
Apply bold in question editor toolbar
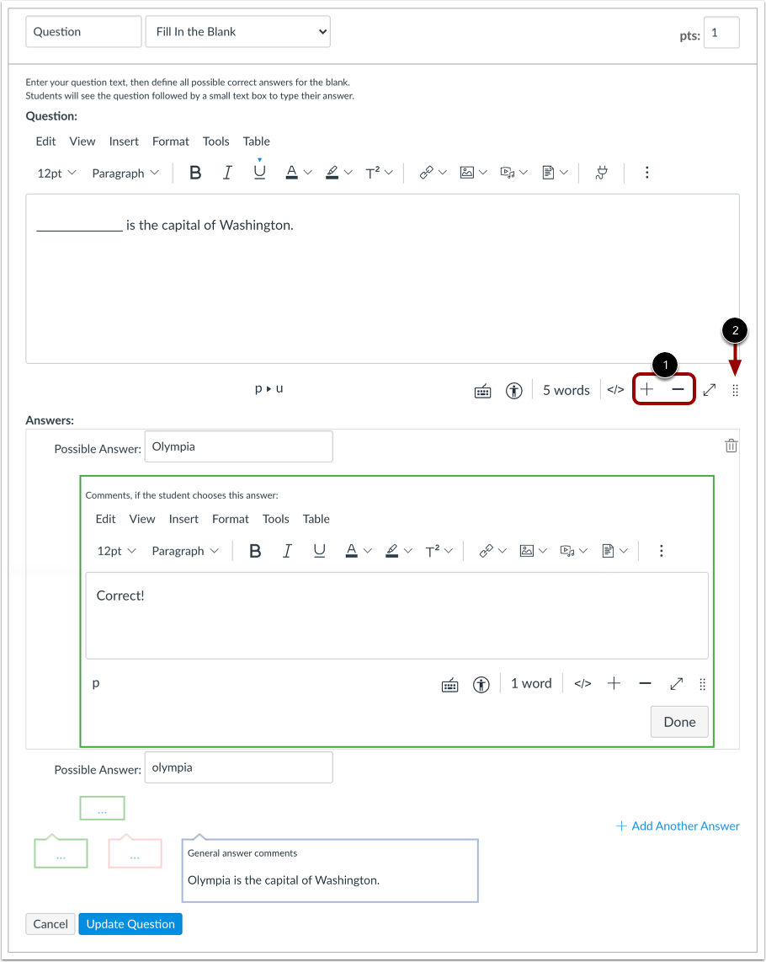[x=195, y=173]
